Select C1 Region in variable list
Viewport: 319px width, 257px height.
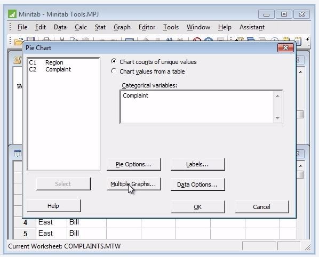[x=46, y=62]
